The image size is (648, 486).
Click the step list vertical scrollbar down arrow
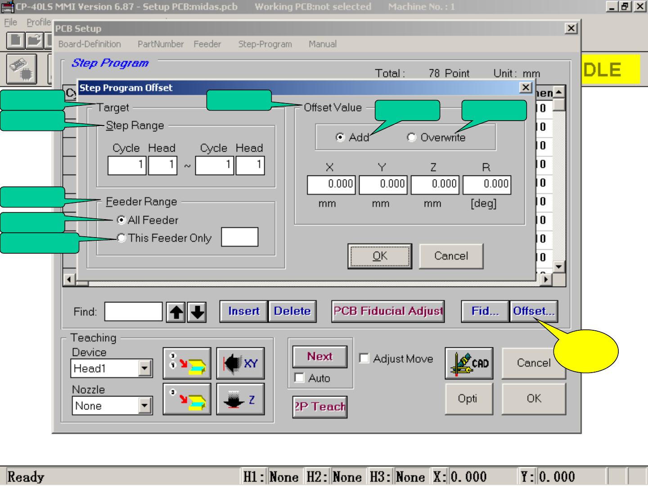pos(558,266)
